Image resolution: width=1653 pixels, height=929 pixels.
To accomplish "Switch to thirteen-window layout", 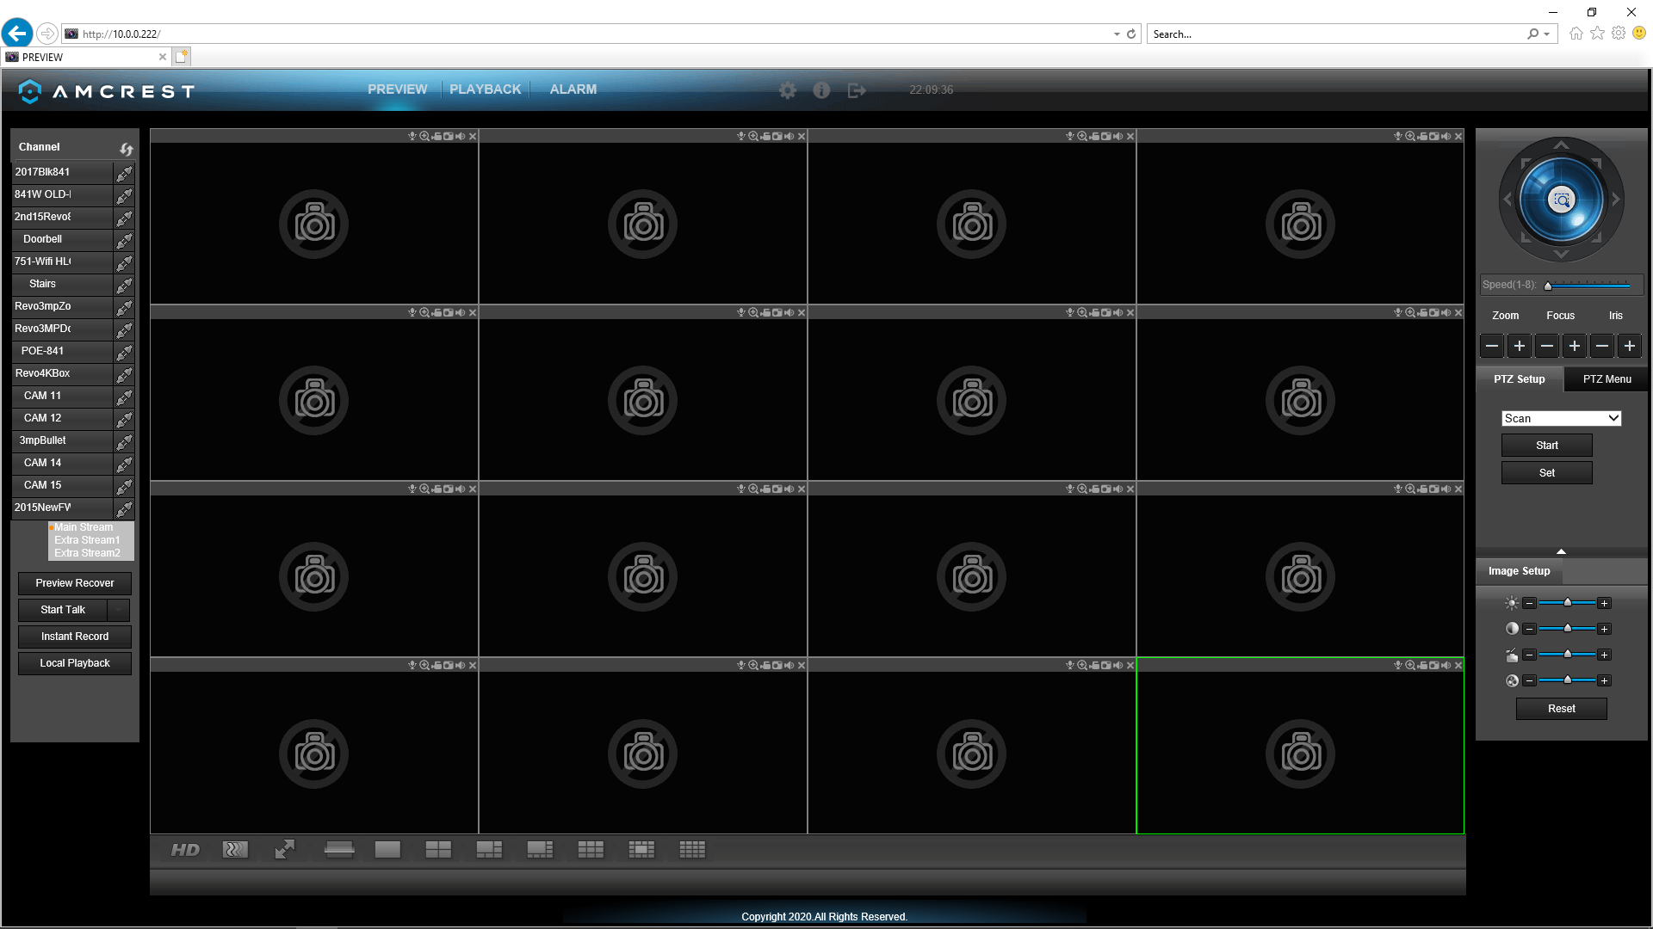I will (641, 850).
